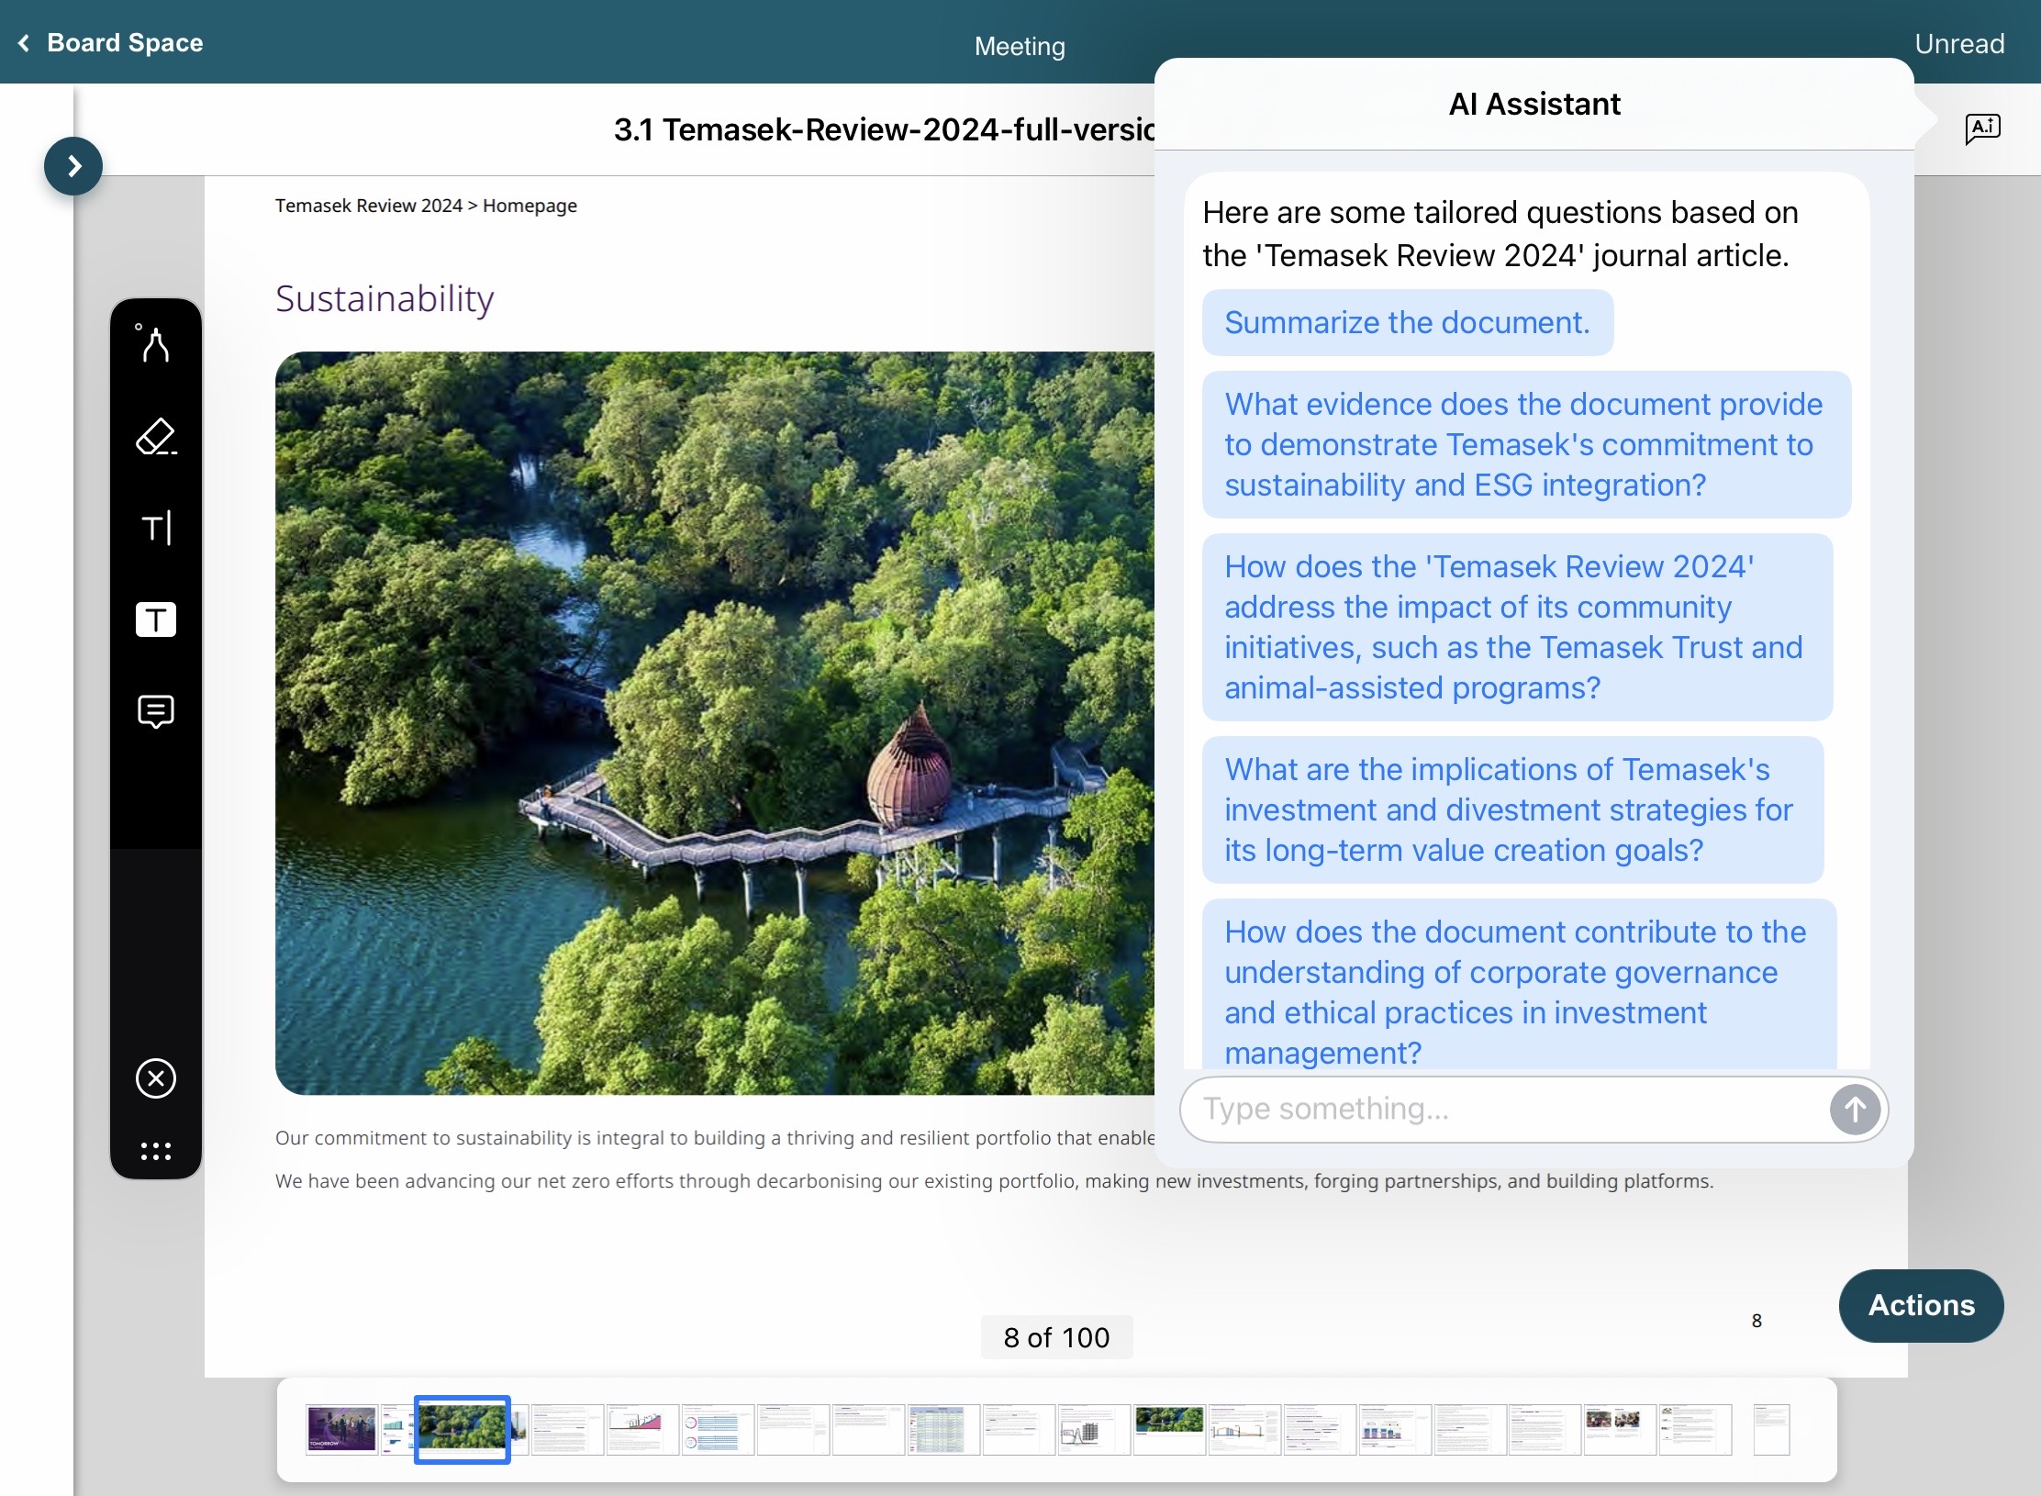Image resolution: width=2041 pixels, height=1496 pixels.
Task: Click the Actions button
Action: click(x=1920, y=1305)
